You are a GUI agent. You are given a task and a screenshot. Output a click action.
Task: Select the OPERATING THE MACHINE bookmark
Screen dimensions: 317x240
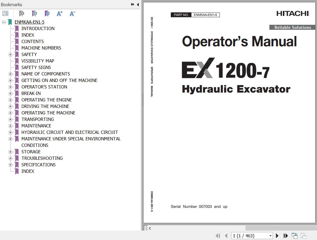(48, 113)
